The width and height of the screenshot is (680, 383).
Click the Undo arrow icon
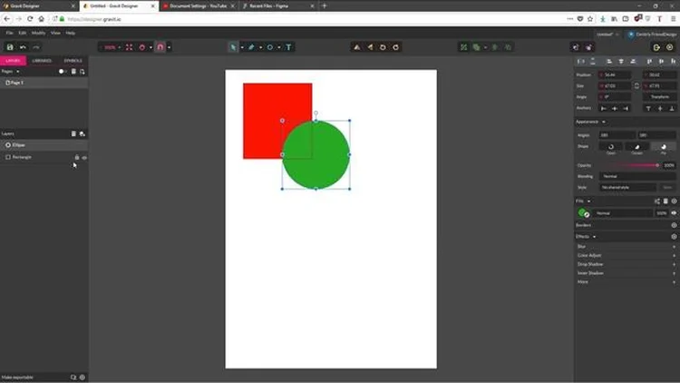pos(23,47)
